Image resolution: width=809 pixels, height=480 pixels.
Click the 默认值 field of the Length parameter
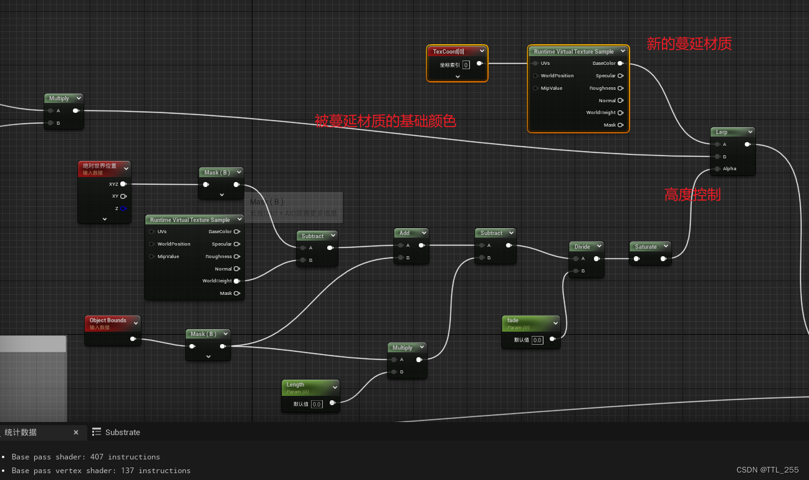[317, 405]
